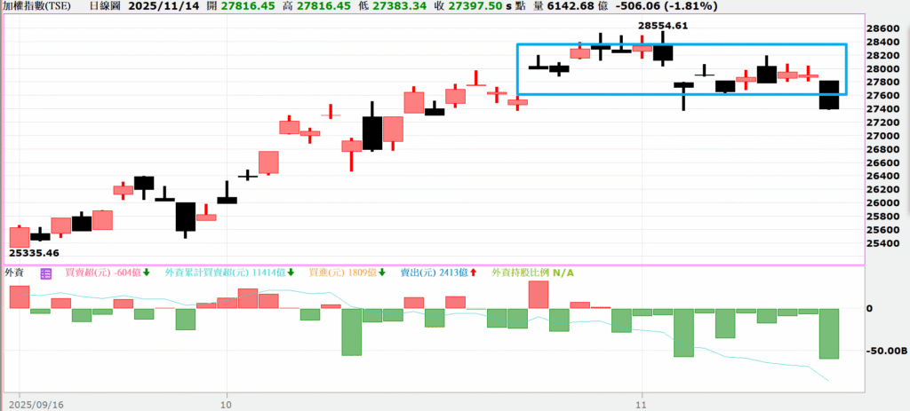The width and height of the screenshot is (910, 411).
Task: Click the last black candlestick on the right
Action: [828, 94]
